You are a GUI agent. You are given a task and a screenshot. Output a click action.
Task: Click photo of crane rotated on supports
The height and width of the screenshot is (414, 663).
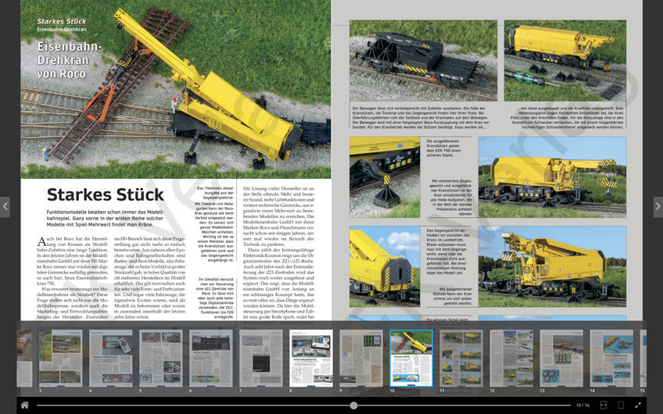(552, 266)
